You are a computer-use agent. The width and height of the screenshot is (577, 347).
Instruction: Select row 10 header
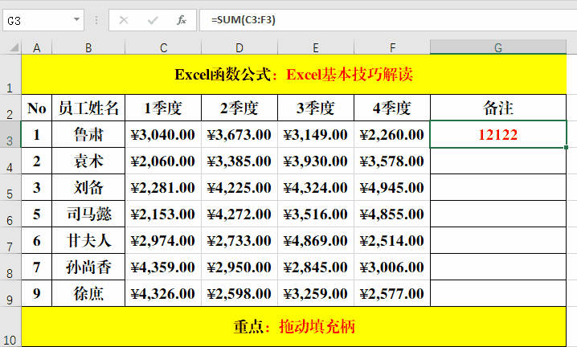pos(10,327)
